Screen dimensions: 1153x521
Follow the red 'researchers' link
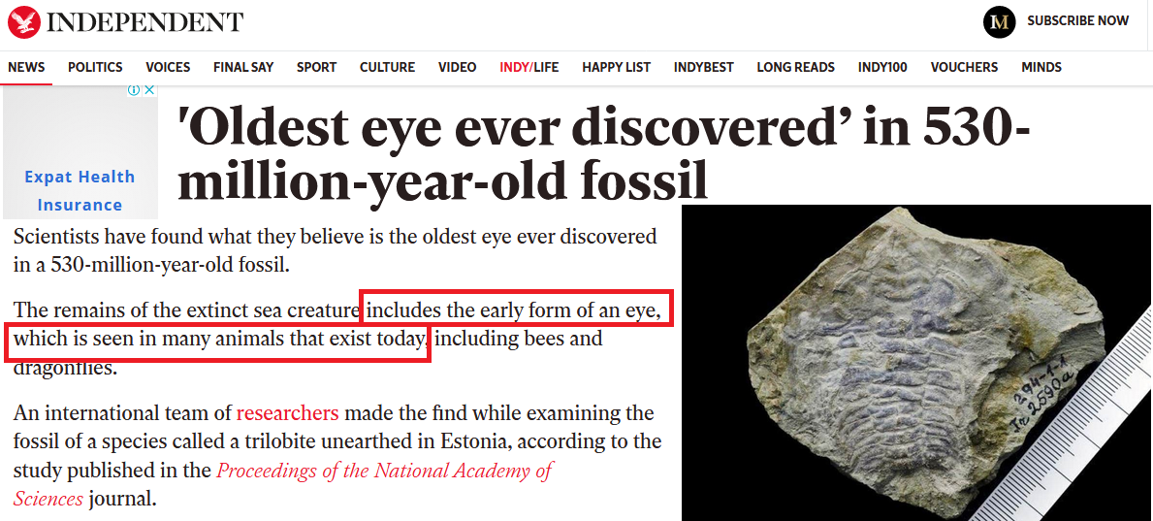[287, 413]
